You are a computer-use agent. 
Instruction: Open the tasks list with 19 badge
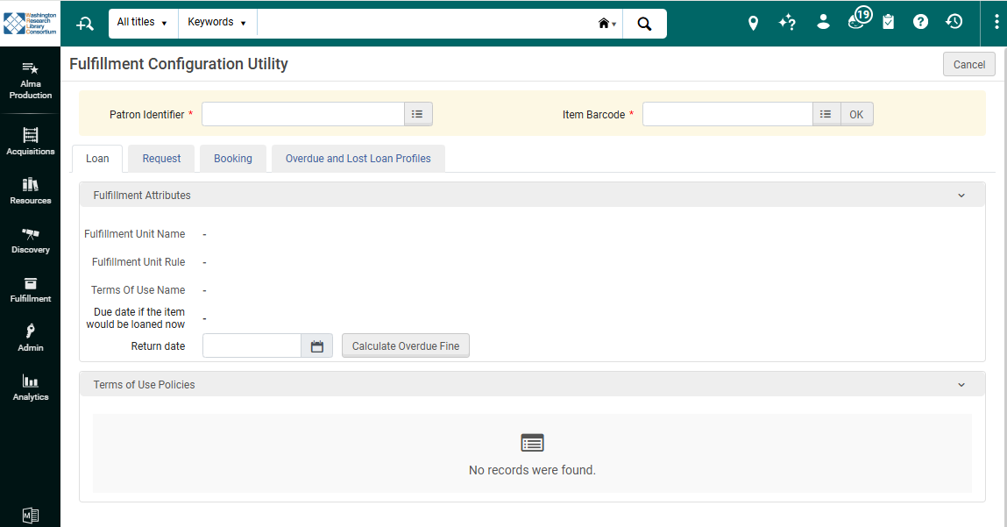pyautogui.click(x=858, y=21)
